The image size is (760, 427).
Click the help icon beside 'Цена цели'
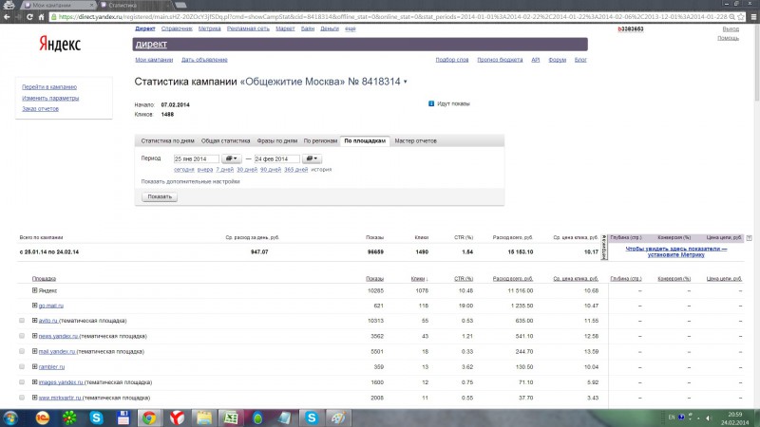tap(749, 238)
